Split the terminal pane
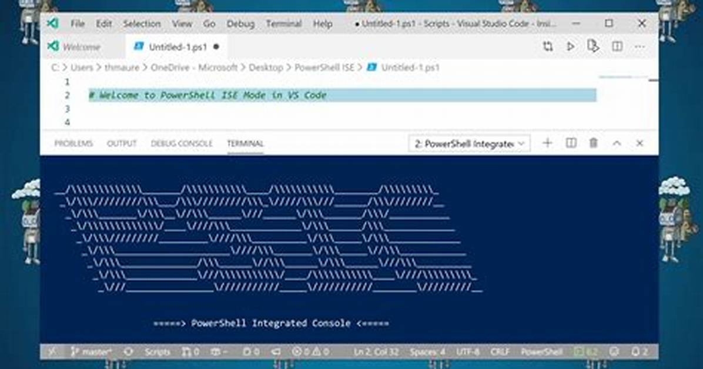The height and width of the screenshot is (369, 703). (x=571, y=143)
